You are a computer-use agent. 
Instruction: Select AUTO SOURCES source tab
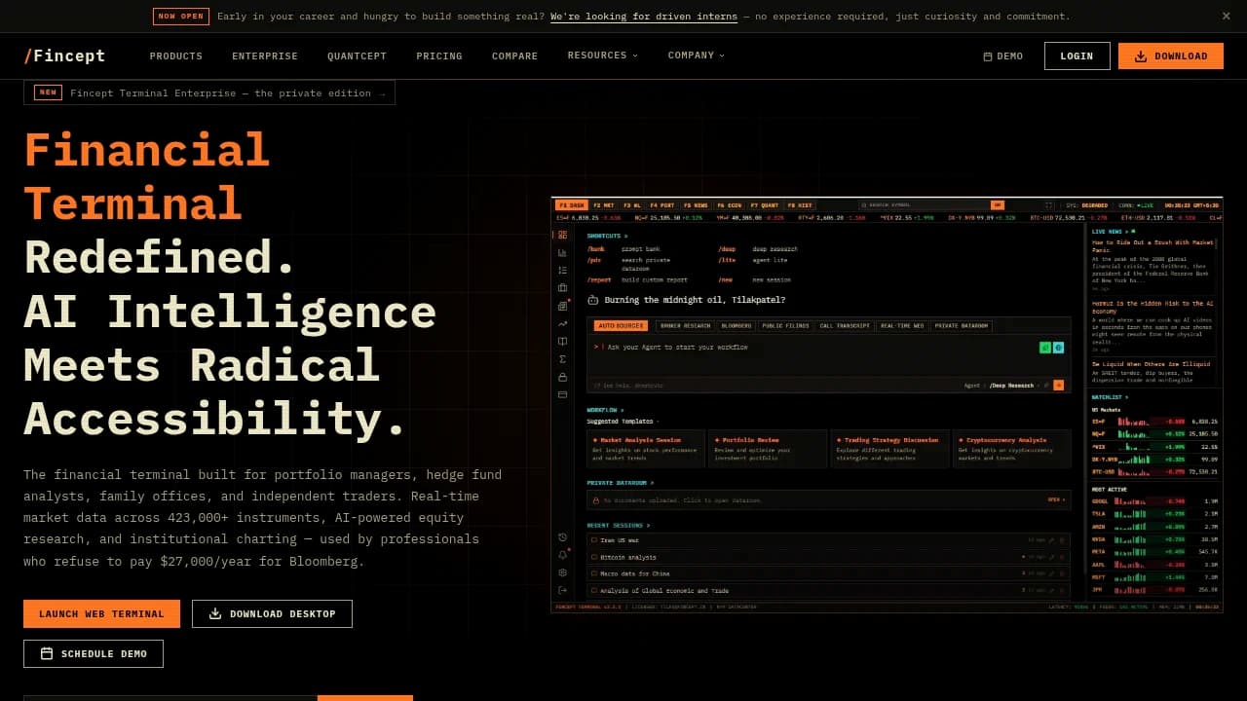click(621, 325)
